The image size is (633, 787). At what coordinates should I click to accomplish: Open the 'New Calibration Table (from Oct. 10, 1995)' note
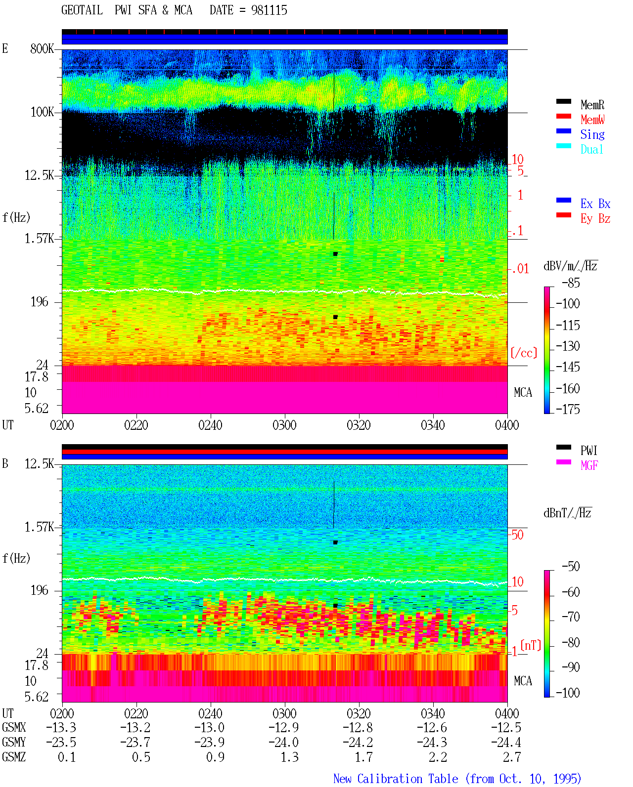[457, 779]
